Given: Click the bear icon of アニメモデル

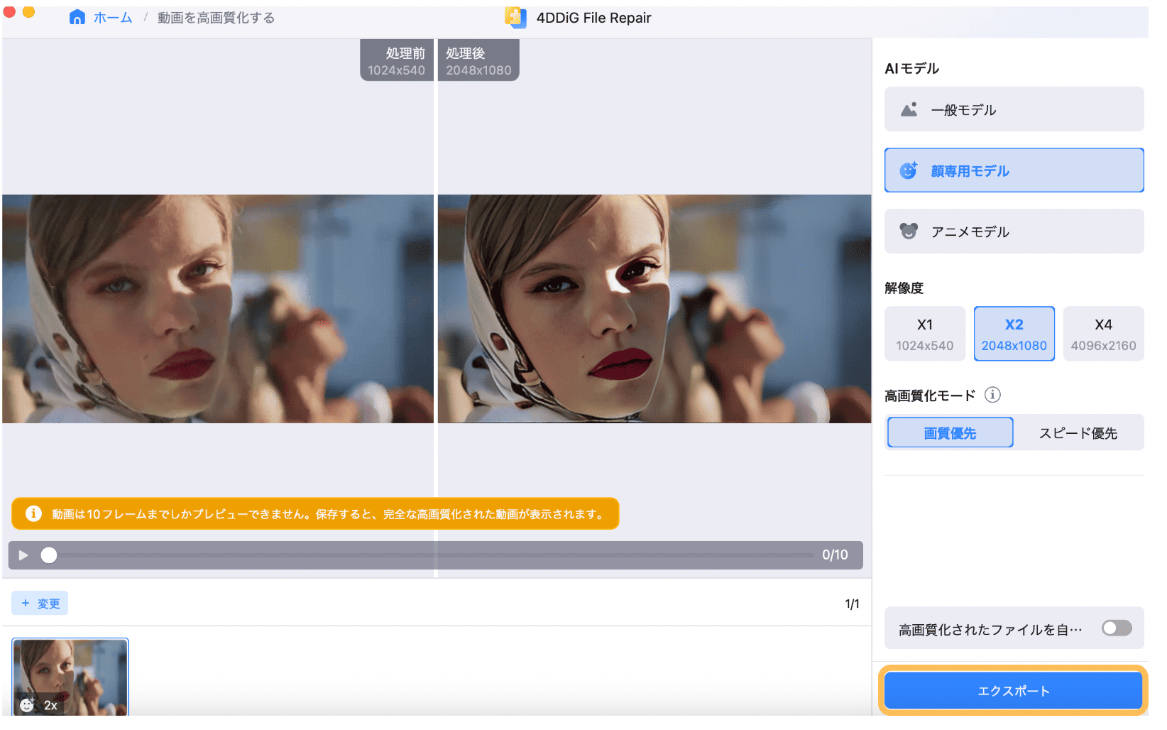Looking at the screenshot, I should (x=909, y=231).
